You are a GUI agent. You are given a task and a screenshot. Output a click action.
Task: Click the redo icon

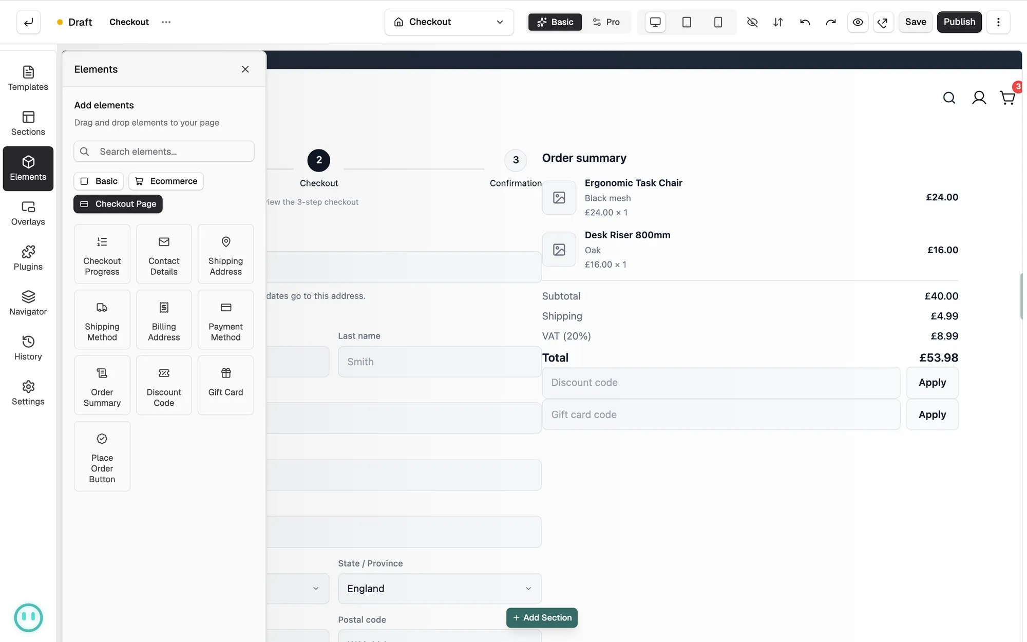831,22
